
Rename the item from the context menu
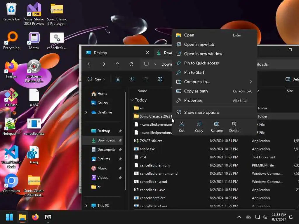[217, 127]
